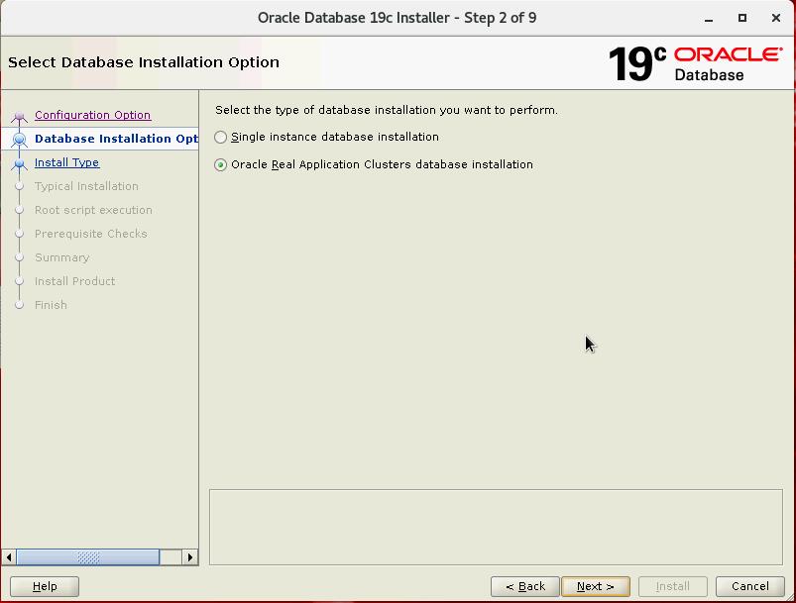Select Oracle Real Application Clusters database installation
The height and width of the screenshot is (603, 796).
(x=221, y=165)
